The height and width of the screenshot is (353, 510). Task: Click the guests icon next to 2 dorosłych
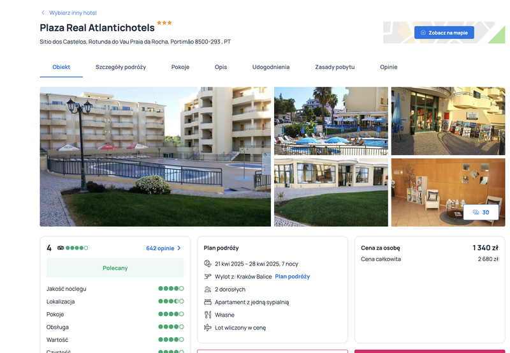[208, 289]
